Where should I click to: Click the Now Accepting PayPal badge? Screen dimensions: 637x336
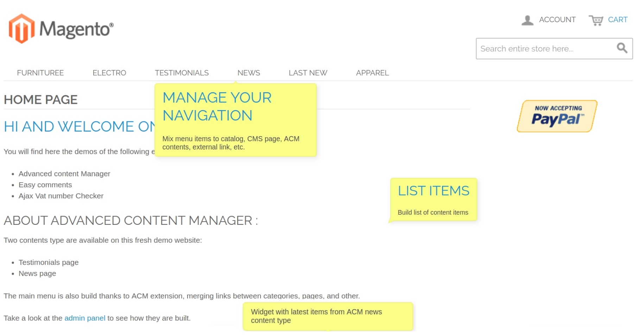tap(557, 116)
